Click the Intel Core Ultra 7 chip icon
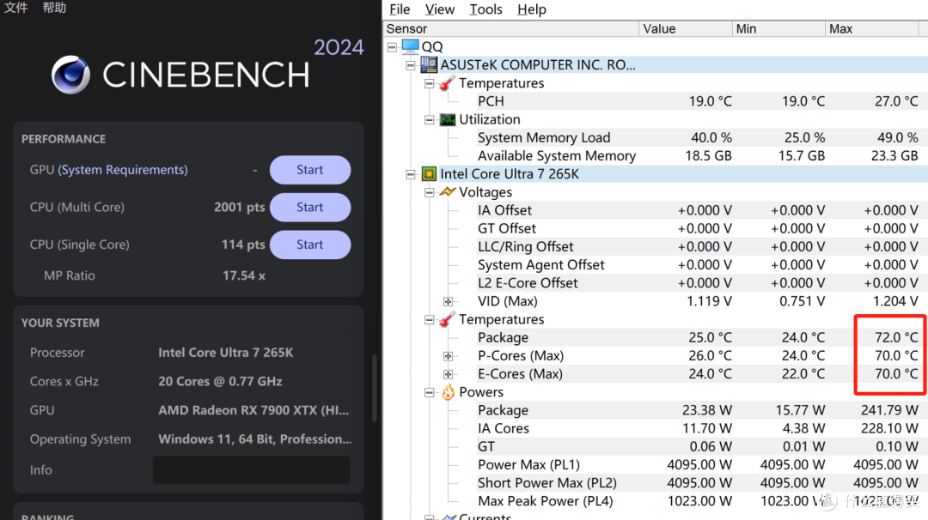 point(429,173)
